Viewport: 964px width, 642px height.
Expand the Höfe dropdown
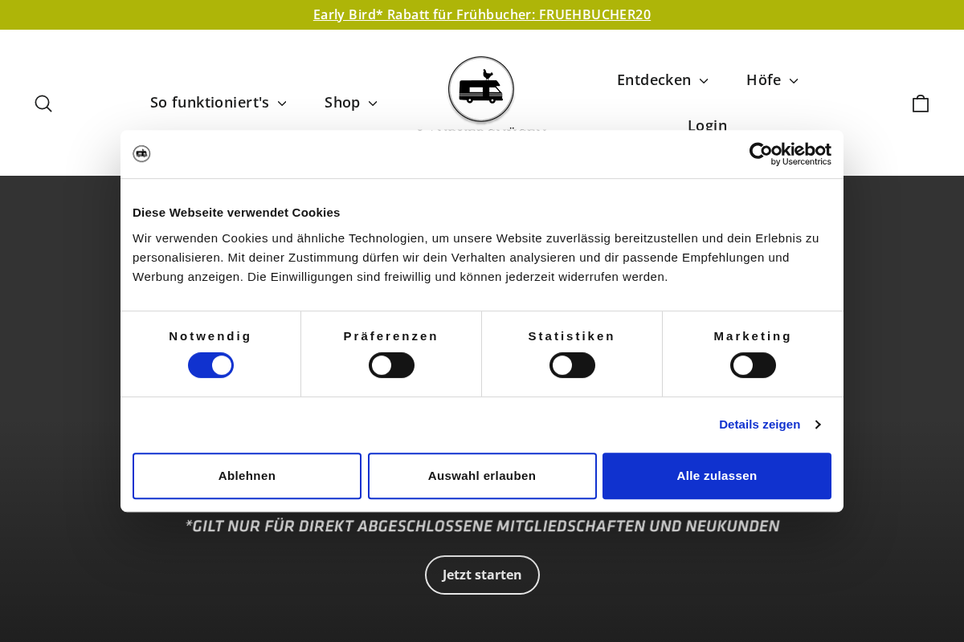pos(771,80)
